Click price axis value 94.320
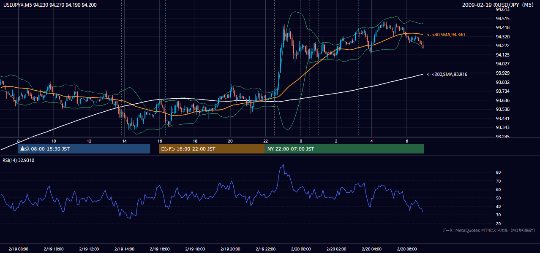Screen dimensions: 540x253 click(502, 37)
